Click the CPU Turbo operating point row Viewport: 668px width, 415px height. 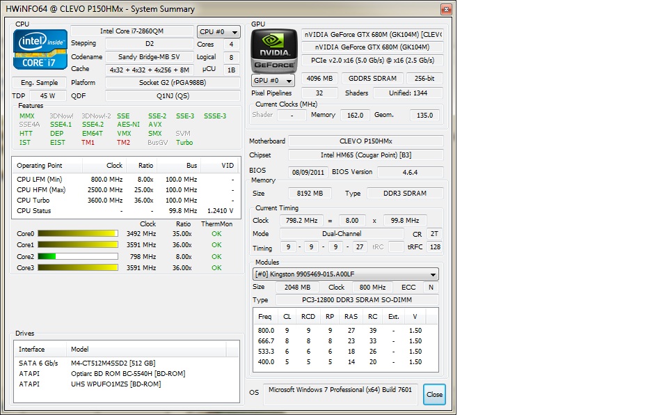[126, 200]
